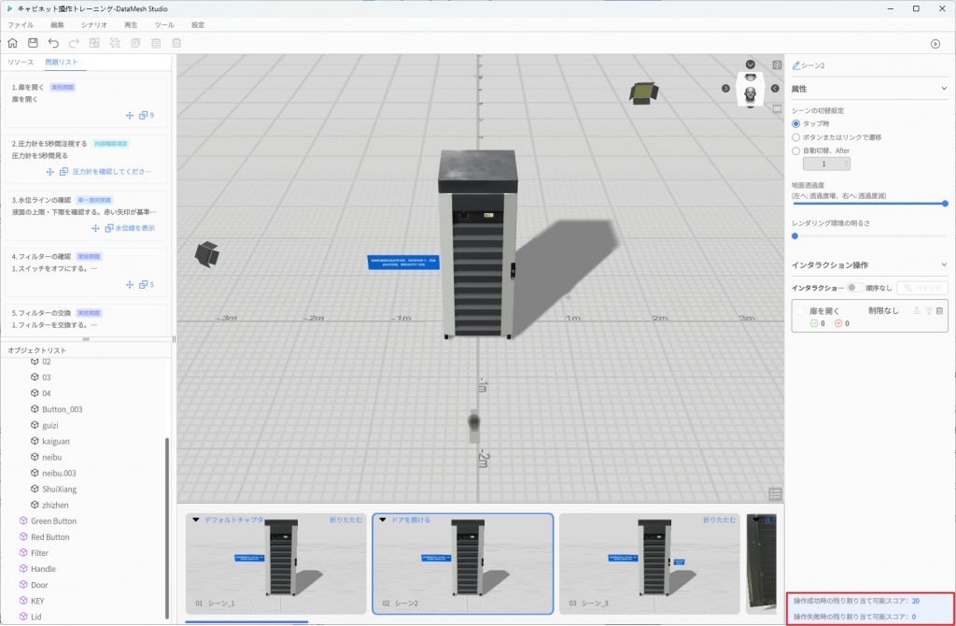Select the ボタンまたはリンクで遷移 radio option

click(x=796, y=136)
